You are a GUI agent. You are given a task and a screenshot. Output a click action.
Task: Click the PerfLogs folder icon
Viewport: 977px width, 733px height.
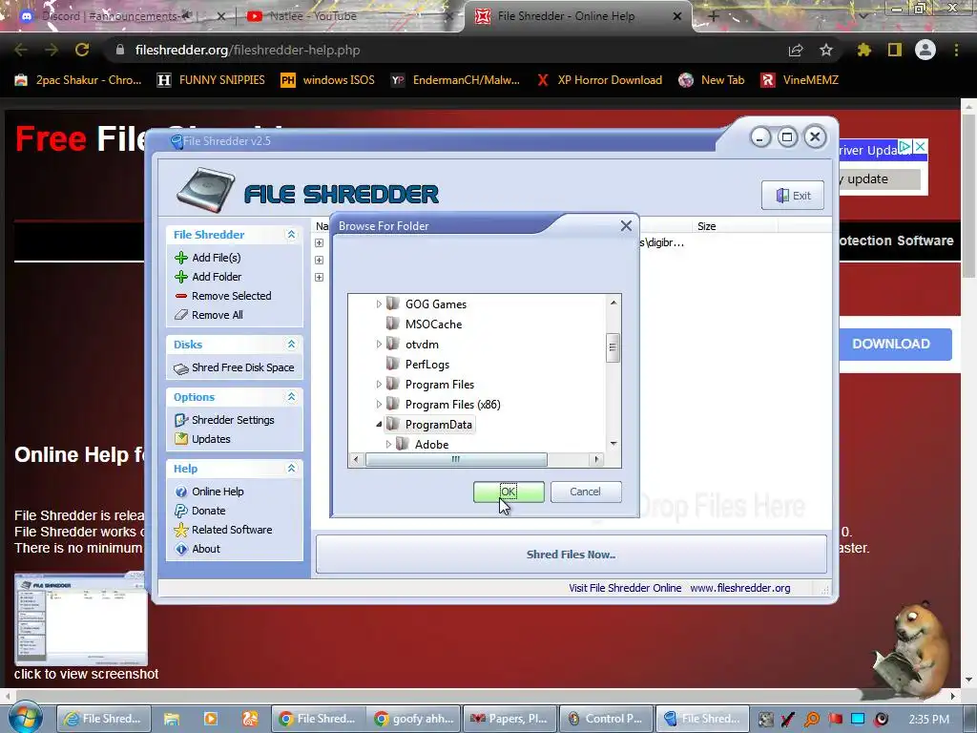tap(392, 364)
